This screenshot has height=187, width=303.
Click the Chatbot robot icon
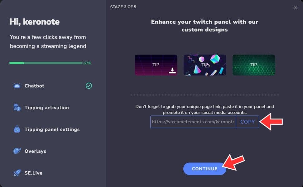click(x=17, y=86)
